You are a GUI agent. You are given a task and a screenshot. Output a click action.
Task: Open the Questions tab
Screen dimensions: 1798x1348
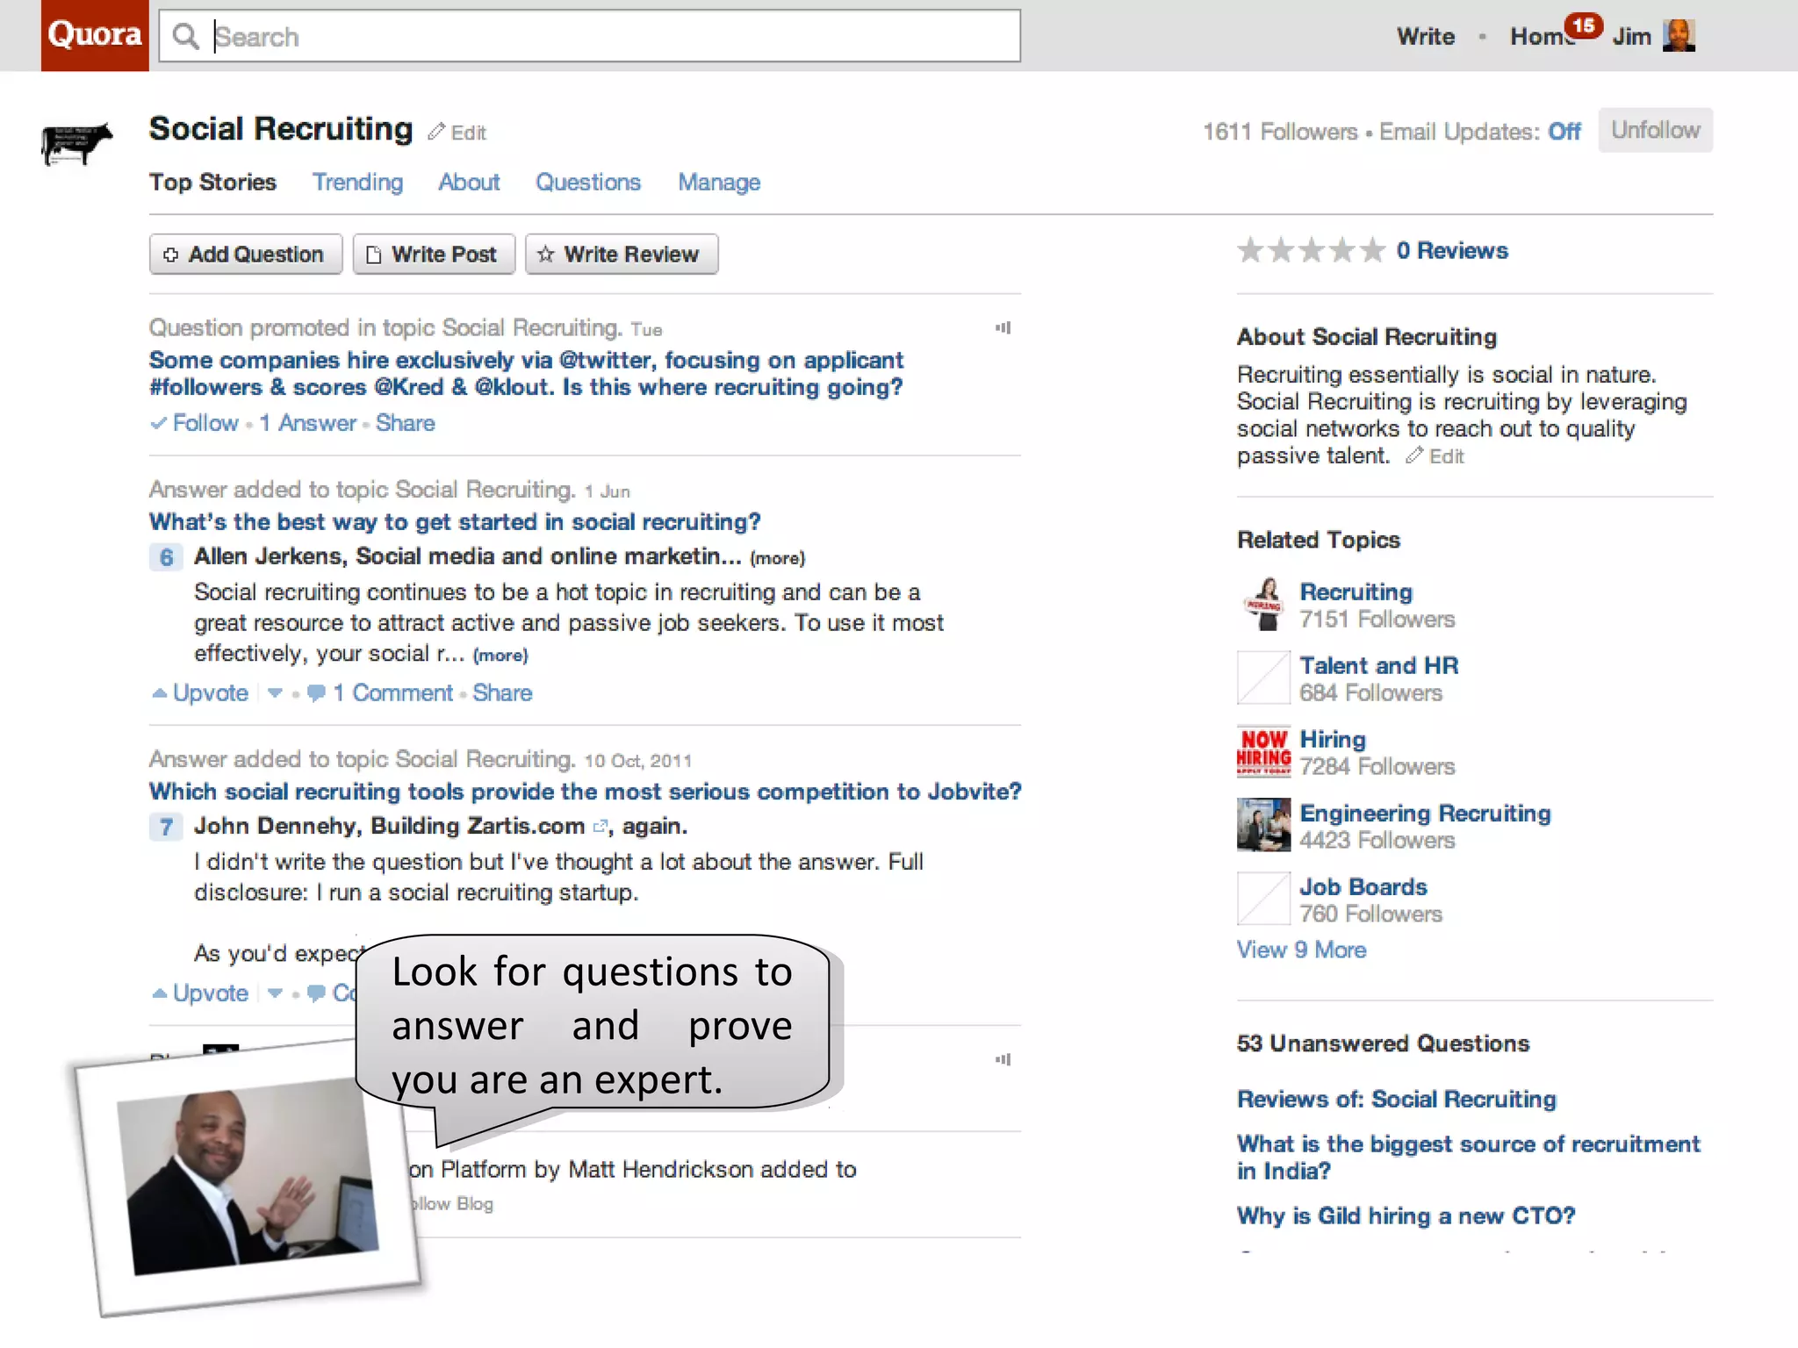point(588,183)
